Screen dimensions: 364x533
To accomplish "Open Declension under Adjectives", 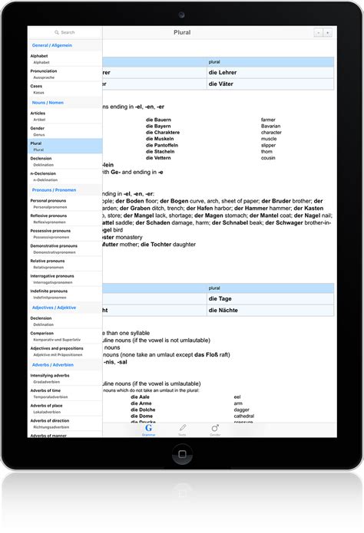I will coord(65,321).
